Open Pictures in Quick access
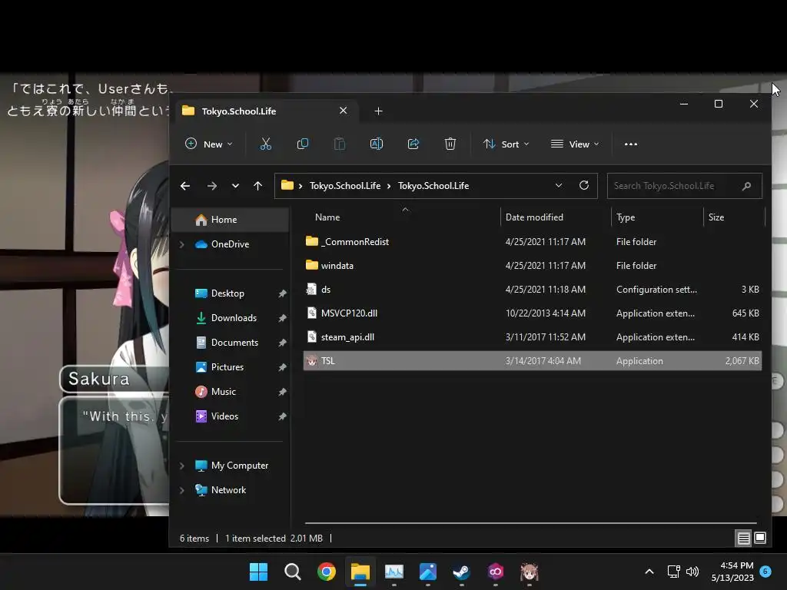The height and width of the screenshot is (590, 787). (227, 367)
